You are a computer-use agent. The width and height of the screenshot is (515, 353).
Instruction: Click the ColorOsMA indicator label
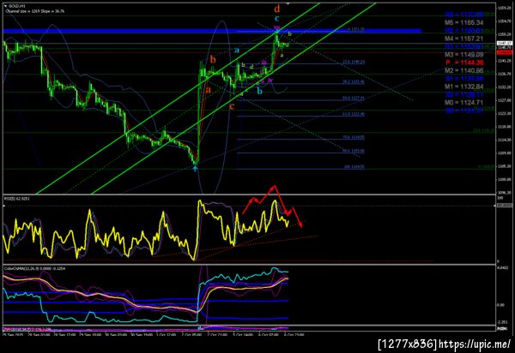coord(34,268)
